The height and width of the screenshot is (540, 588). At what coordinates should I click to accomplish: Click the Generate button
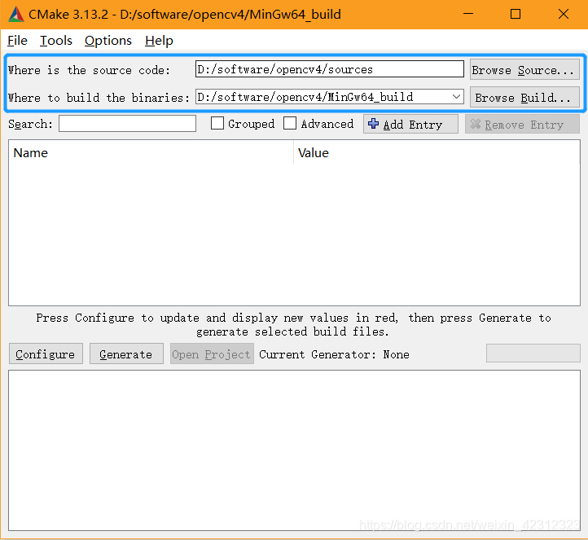tap(126, 353)
